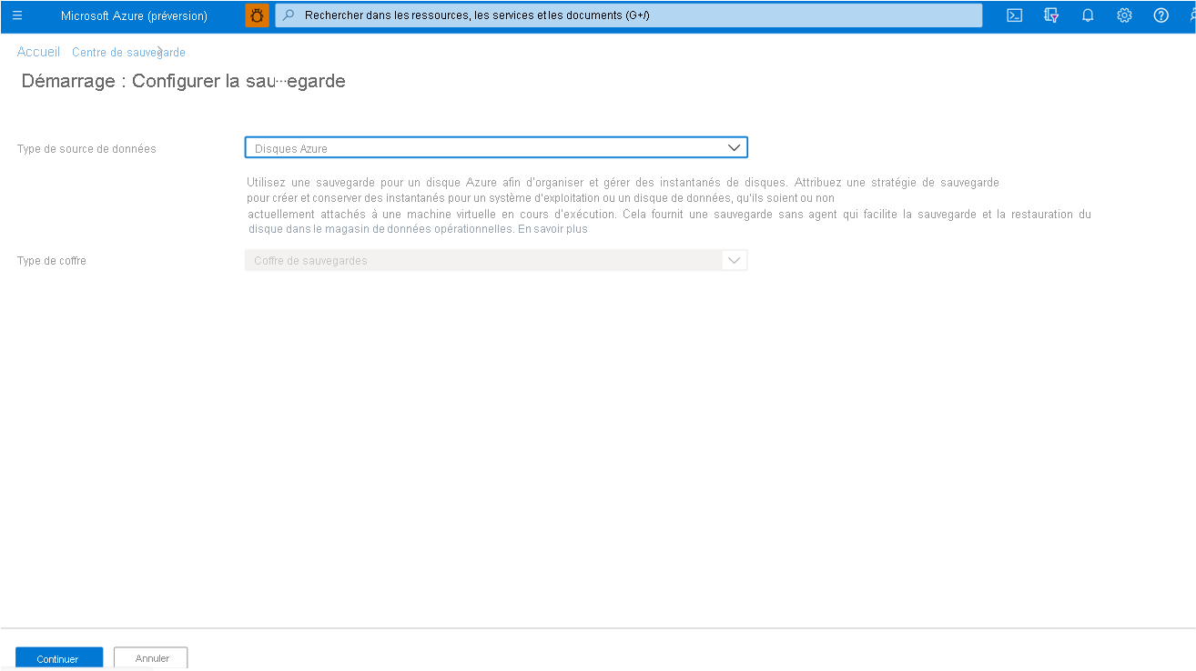Click the chevron of Disques Azure dropdown
Image resolution: width=1196 pixels, height=671 pixels.
click(735, 147)
